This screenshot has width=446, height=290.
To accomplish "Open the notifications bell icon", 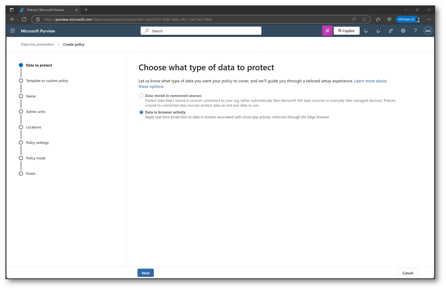I will coord(366,31).
